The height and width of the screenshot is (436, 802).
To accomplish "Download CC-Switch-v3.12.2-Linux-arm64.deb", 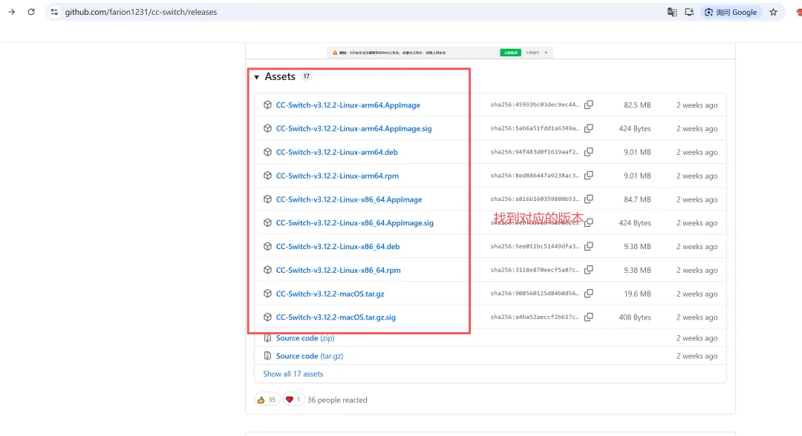I will 336,151.
